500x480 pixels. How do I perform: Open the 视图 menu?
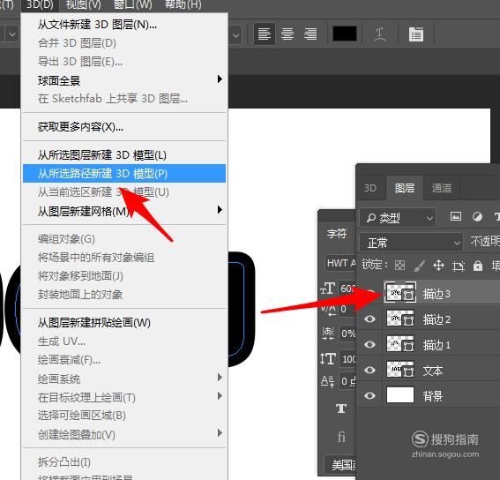83,4
